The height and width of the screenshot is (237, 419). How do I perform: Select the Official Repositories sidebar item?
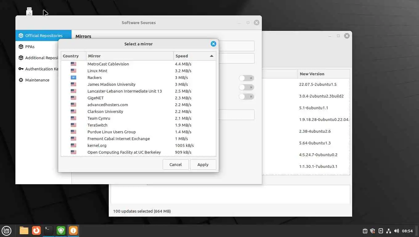coord(43,35)
